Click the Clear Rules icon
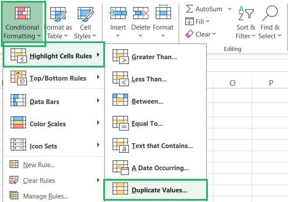 (14, 180)
